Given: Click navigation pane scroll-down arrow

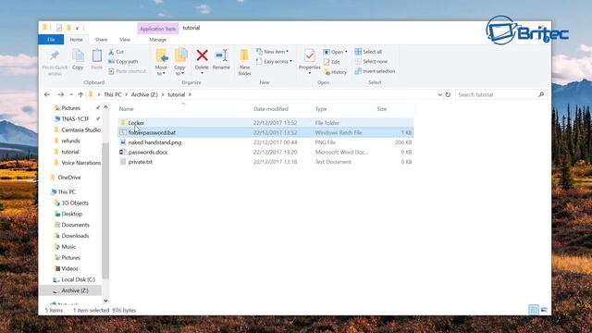Looking at the screenshot, I should (105, 301).
